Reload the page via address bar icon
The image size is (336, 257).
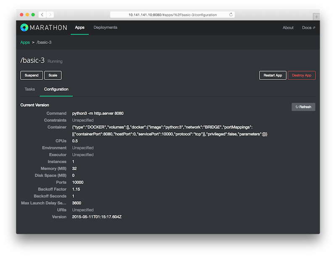[x=231, y=15]
